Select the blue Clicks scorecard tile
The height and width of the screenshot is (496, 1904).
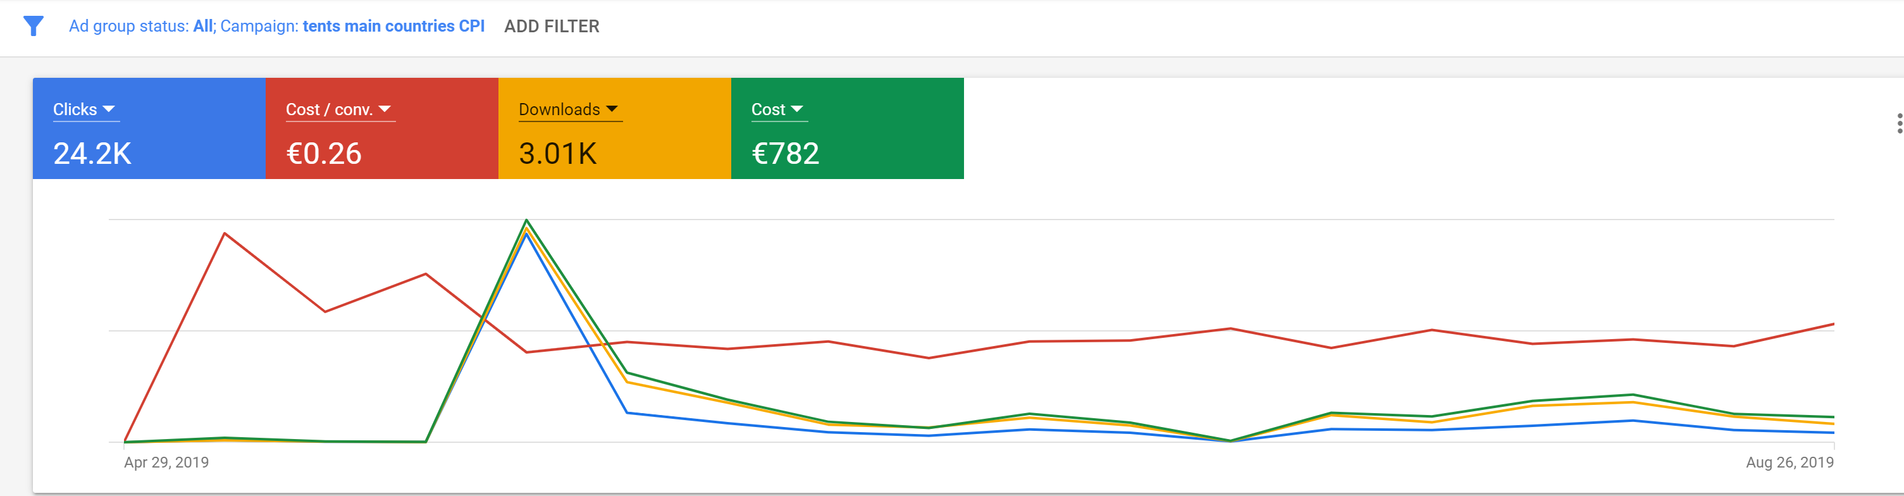click(149, 128)
